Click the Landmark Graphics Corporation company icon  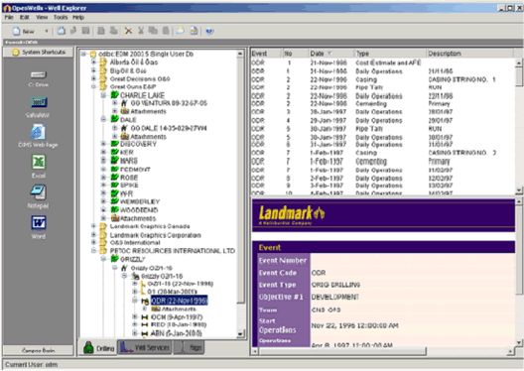point(103,235)
